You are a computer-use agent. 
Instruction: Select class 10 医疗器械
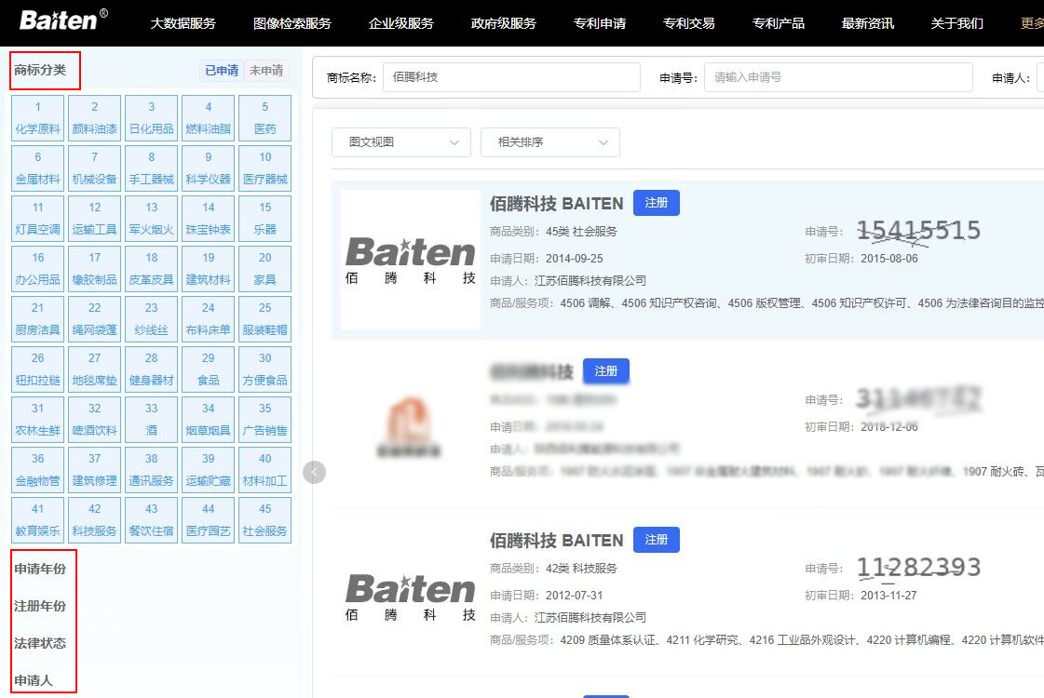pyautogui.click(x=265, y=168)
